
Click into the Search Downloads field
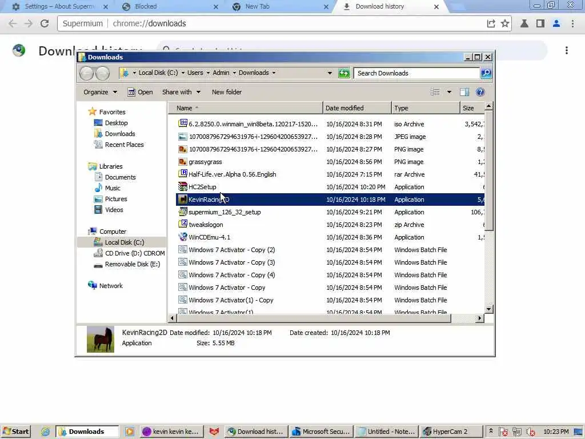pyautogui.click(x=416, y=73)
